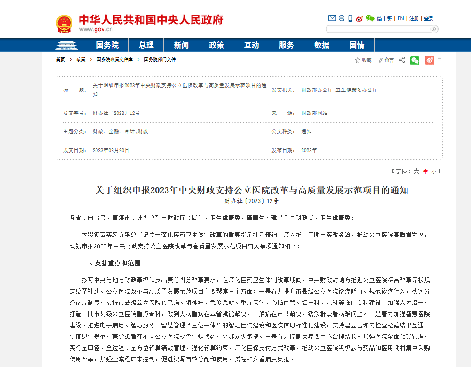This screenshot has width=471, height=367.
Task: Click the document type value 通知
Action: pos(306,131)
